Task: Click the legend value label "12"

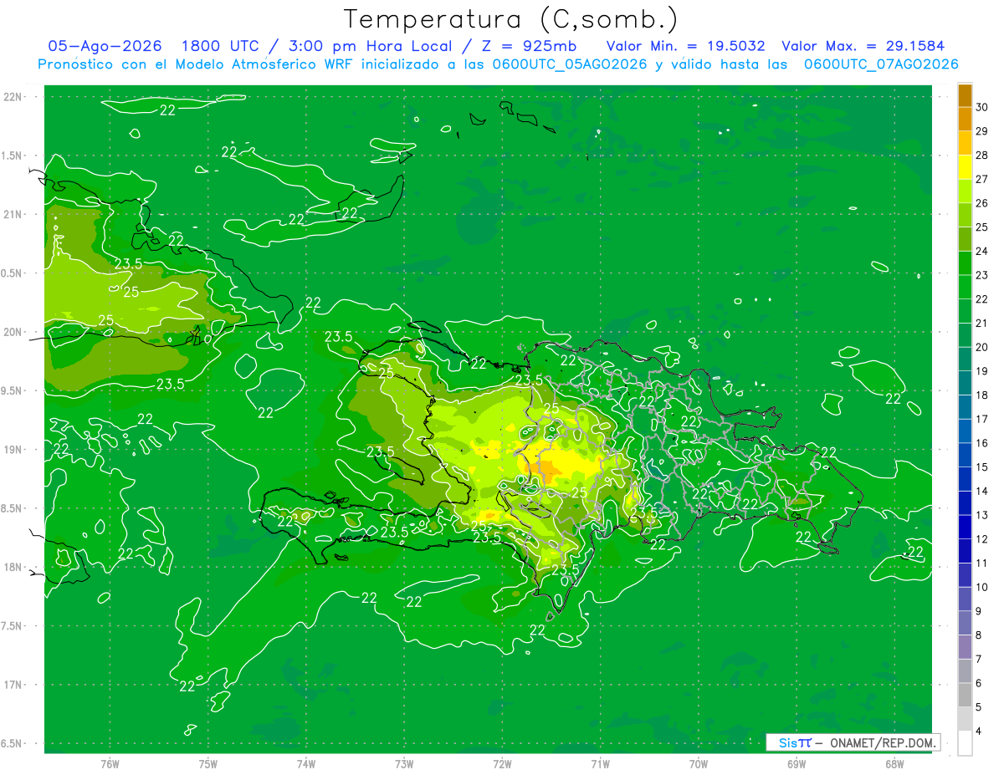Action: (982, 539)
